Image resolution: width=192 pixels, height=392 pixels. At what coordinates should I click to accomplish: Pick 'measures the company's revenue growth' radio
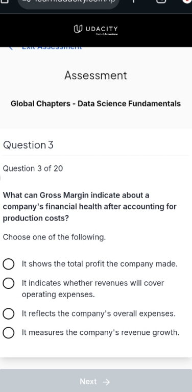pyautogui.click(x=9, y=333)
